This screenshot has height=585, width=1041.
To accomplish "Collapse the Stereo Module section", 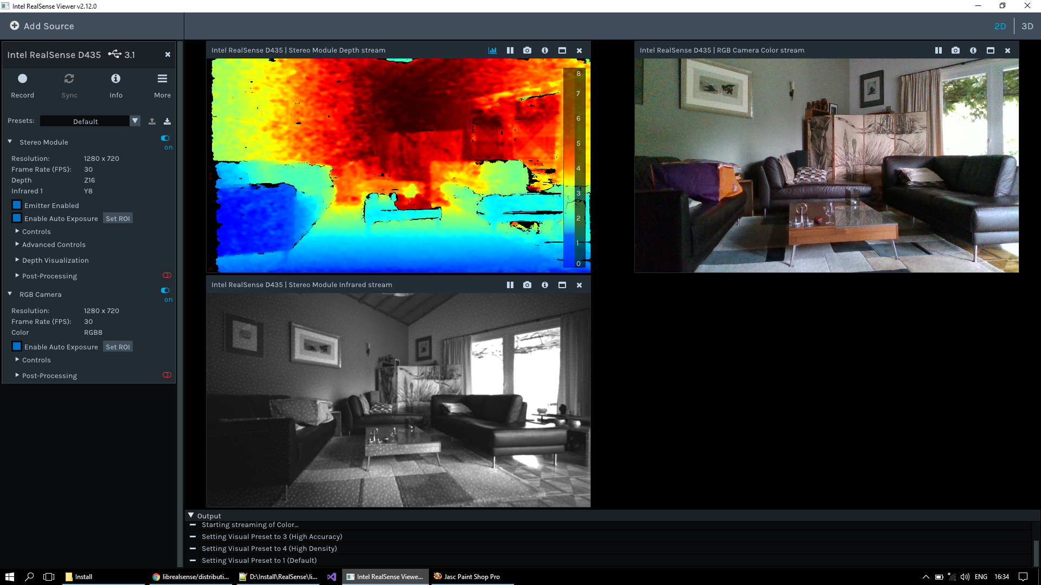I will (x=10, y=141).
